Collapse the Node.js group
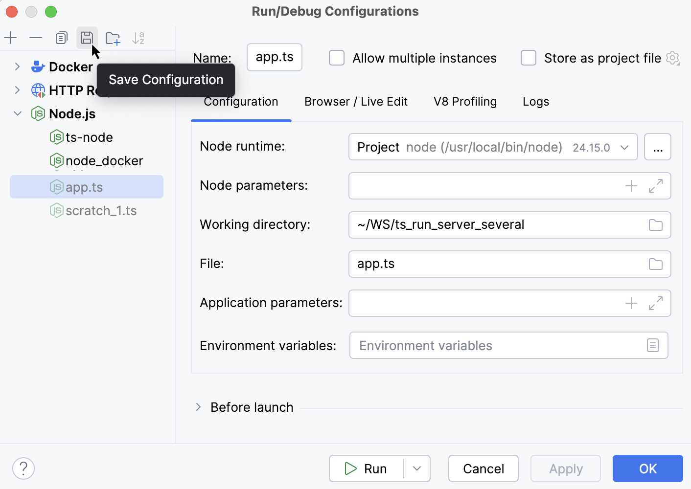 (x=18, y=113)
